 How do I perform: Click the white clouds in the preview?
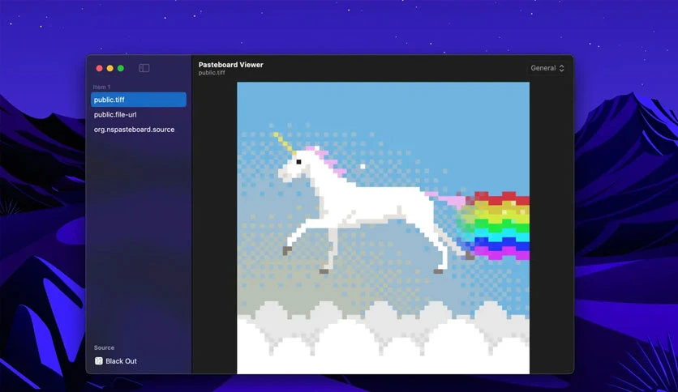pos(383,341)
